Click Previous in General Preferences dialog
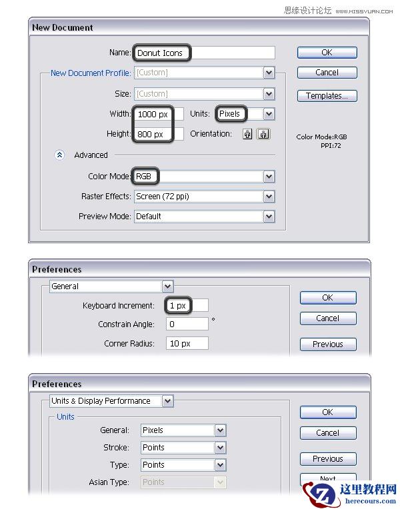 pyautogui.click(x=328, y=344)
